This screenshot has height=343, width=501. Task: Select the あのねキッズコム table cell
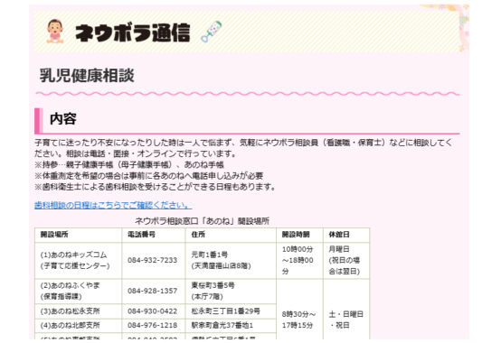[x=79, y=261]
